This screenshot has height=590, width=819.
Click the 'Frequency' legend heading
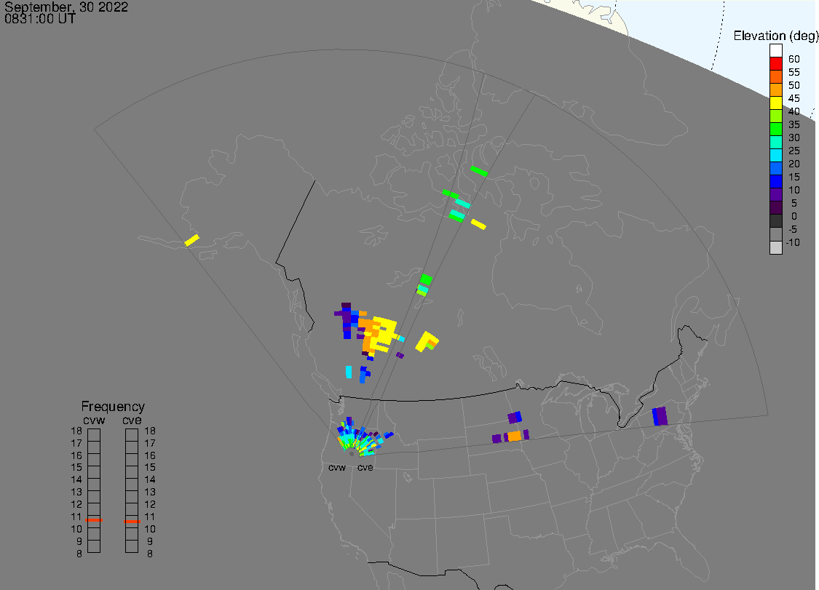[x=113, y=406]
